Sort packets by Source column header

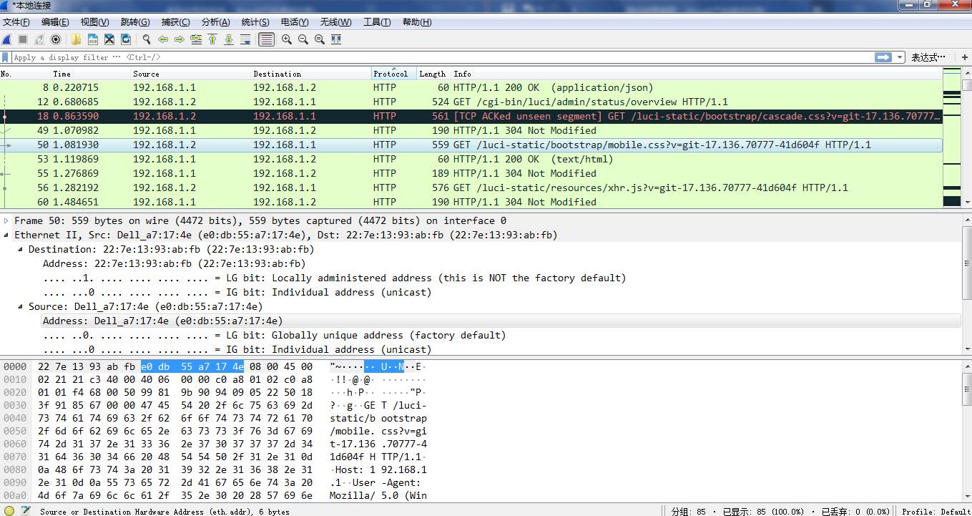190,74
